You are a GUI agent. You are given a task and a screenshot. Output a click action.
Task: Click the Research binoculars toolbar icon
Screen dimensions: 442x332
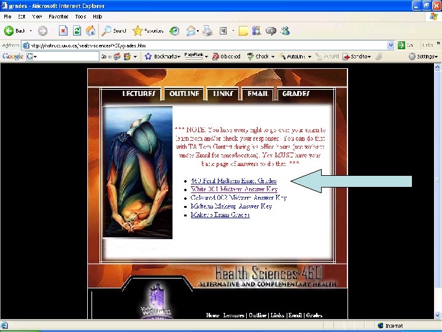[257, 31]
